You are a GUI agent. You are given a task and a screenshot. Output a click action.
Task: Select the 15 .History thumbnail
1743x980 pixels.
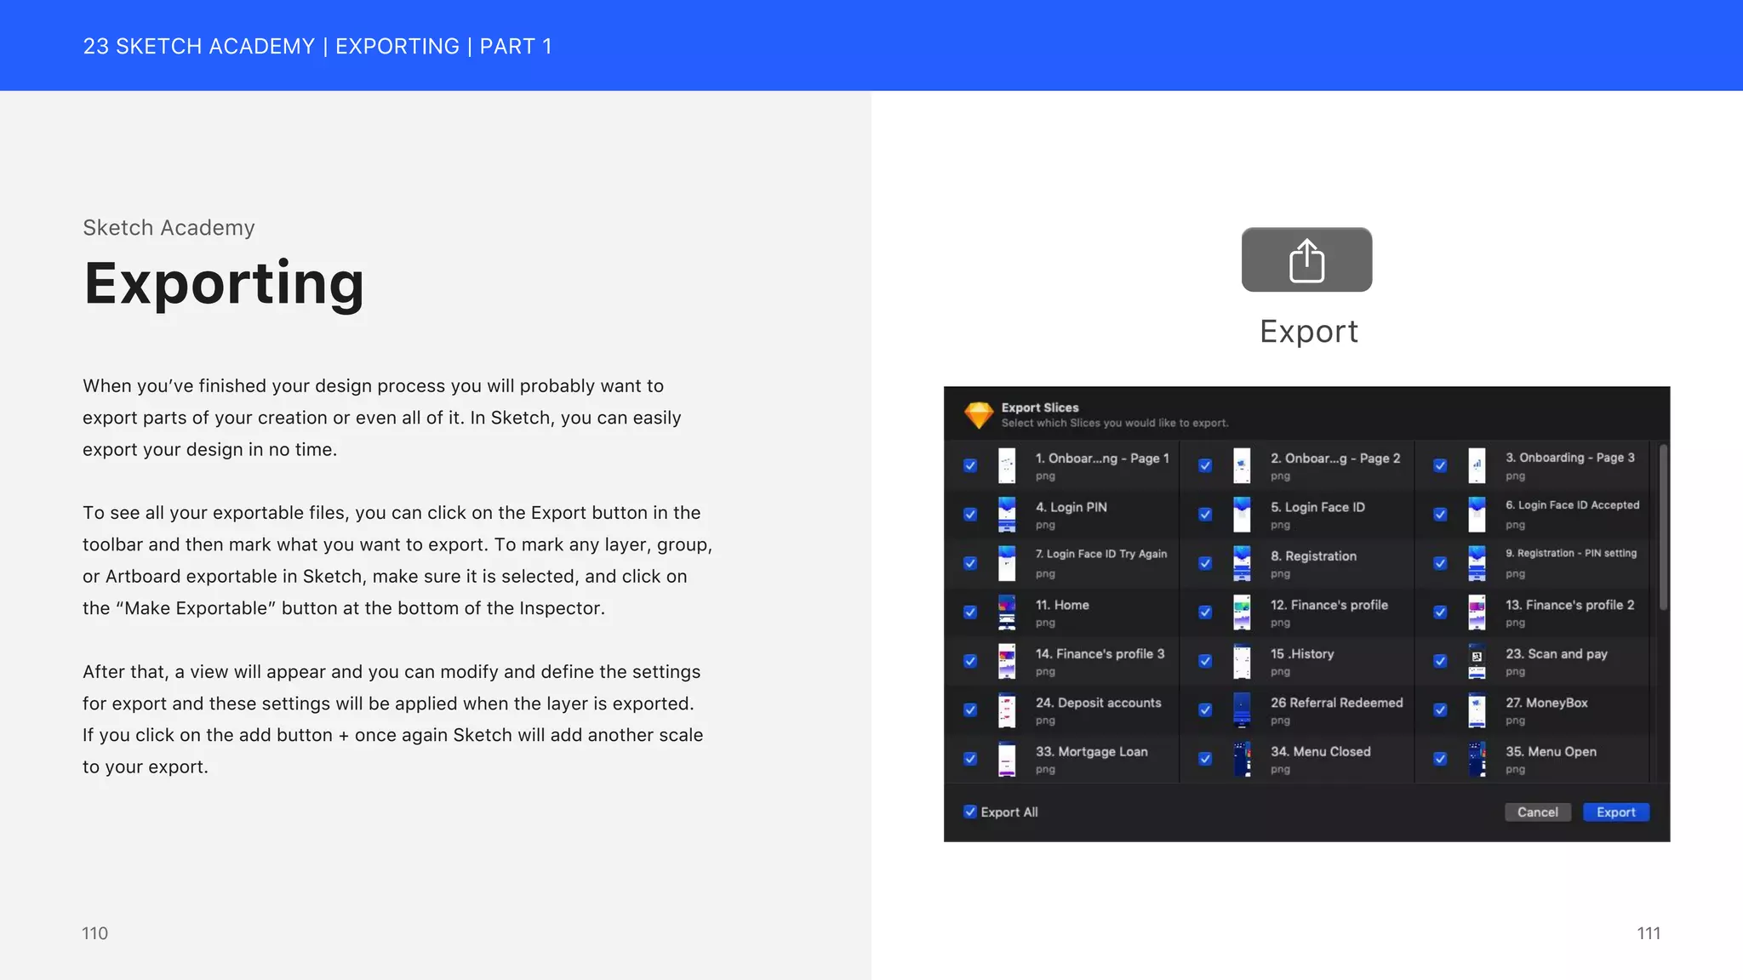[x=1242, y=661]
